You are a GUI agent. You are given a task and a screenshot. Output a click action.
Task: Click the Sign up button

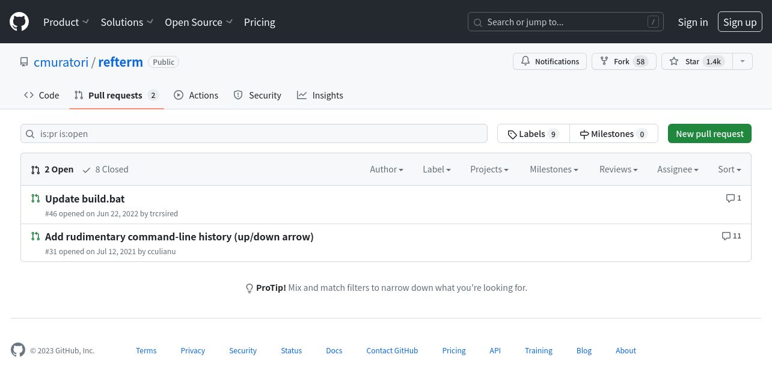740,22
